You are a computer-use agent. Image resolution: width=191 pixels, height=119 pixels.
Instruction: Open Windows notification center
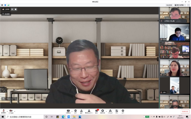[187, 117]
